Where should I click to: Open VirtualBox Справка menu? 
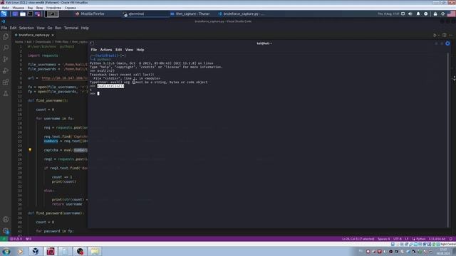70,8
